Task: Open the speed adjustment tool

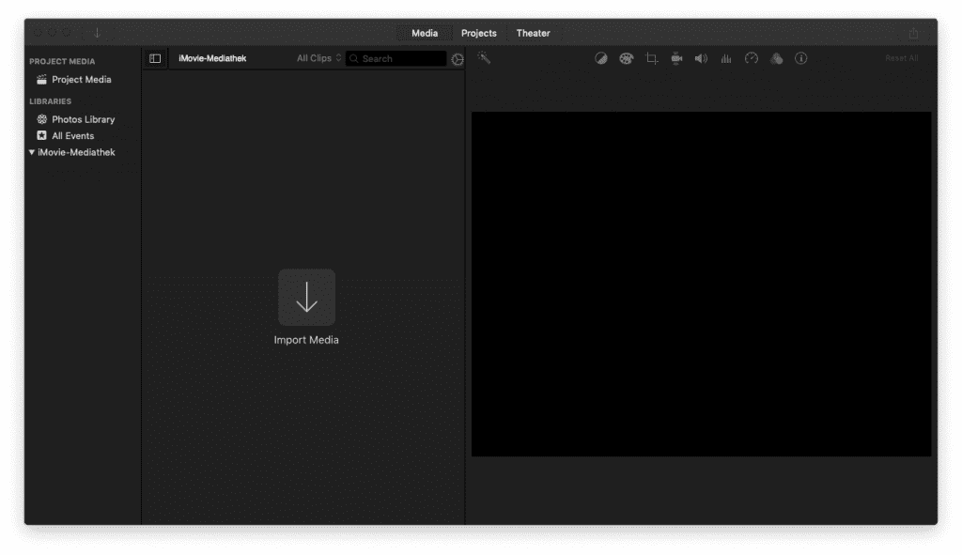Action: tap(752, 58)
